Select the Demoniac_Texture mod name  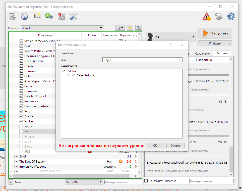[x=36, y=106]
